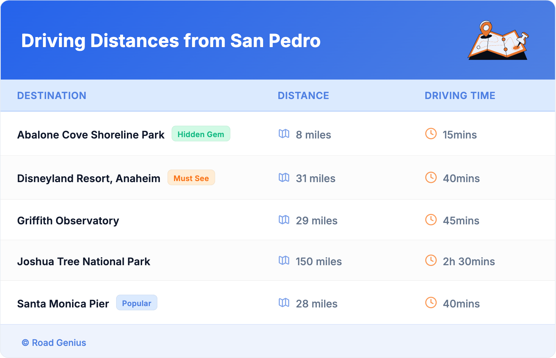Click the map icon beside 150 miles

pyautogui.click(x=284, y=260)
